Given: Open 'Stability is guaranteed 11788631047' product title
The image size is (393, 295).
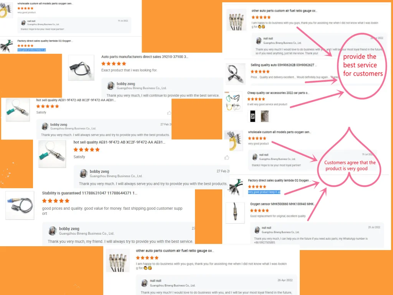Looking at the screenshot, I should coord(89,193).
